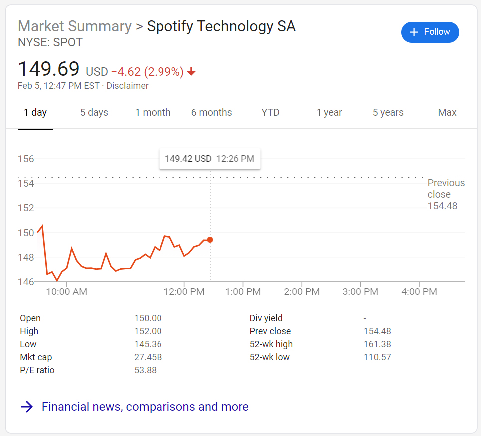This screenshot has width=481, height=436.
Task: Open Financial news, comparisons and more
Action: coord(145,407)
